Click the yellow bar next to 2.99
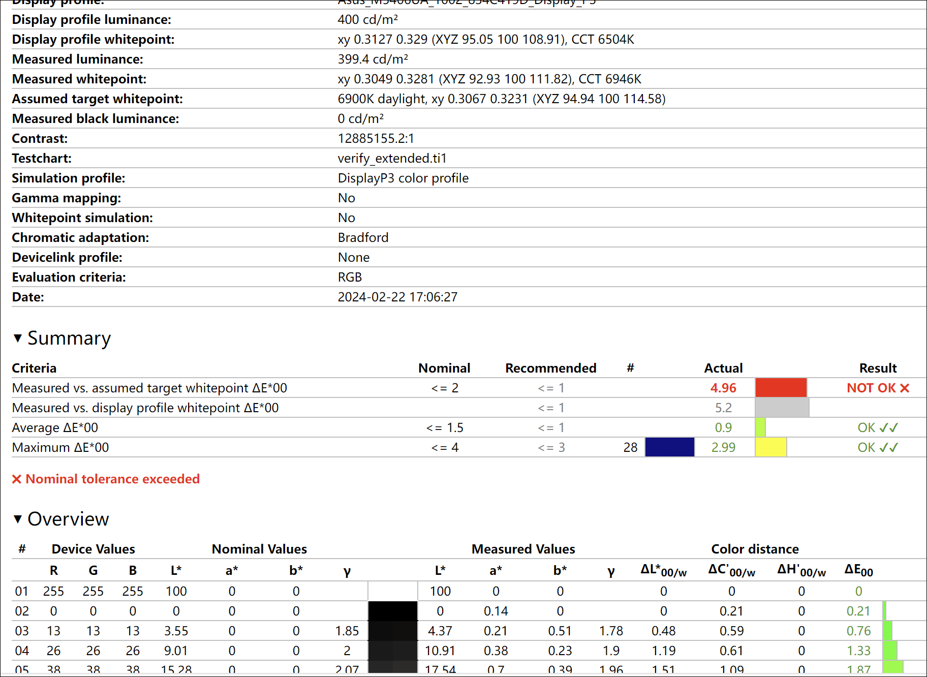The height and width of the screenshot is (677, 927). [x=770, y=447]
